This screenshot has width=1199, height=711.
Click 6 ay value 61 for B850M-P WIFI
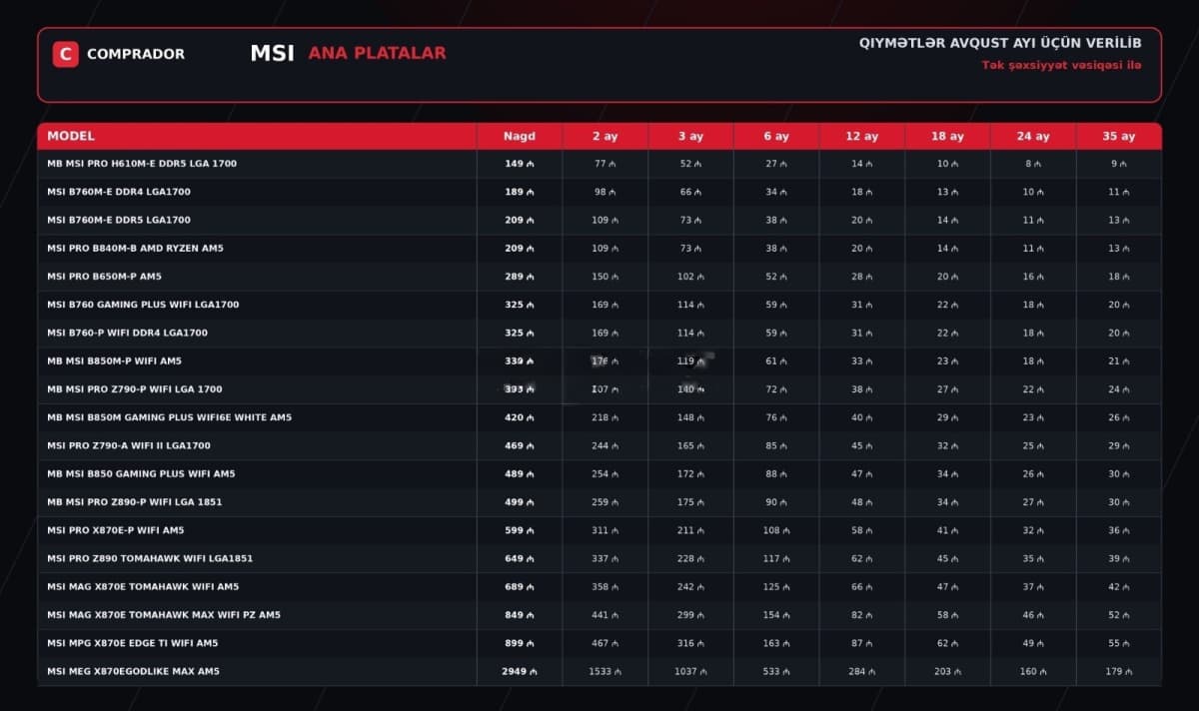[x=776, y=360]
